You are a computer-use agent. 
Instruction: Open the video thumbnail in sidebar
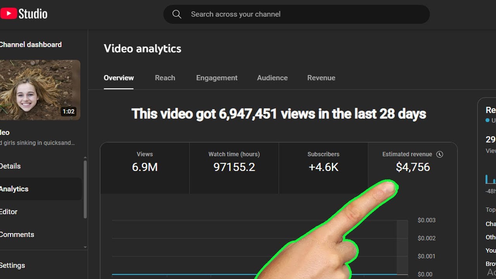point(40,90)
